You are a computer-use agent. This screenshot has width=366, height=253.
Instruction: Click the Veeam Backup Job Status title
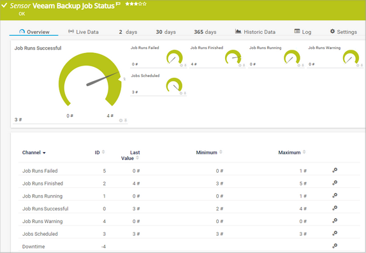click(x=73, y=6)
